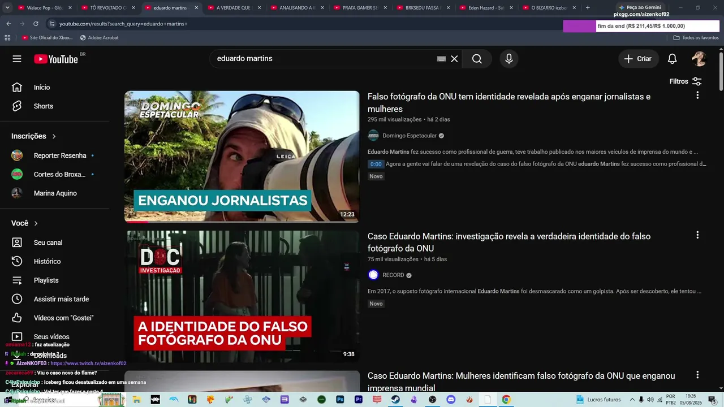The height and width of the screenshot is (407, 724).
Task: Visit the Domingo Espetacular channel
Action: pos(410,136)
